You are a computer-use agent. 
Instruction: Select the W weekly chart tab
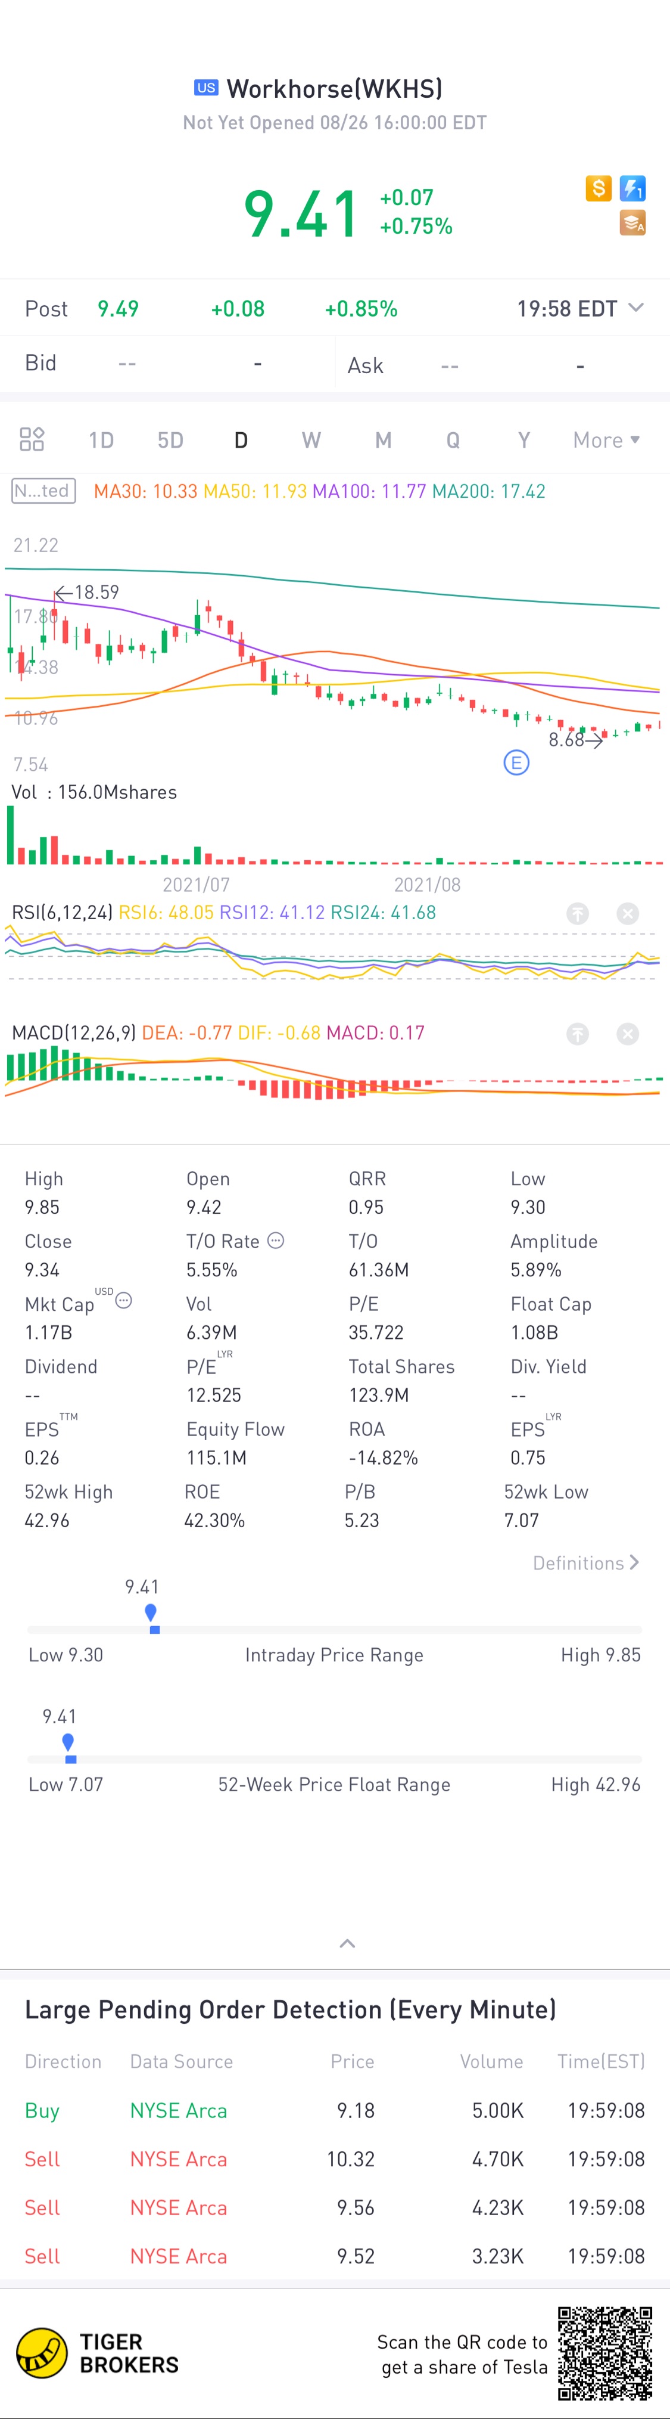point(311,441)
